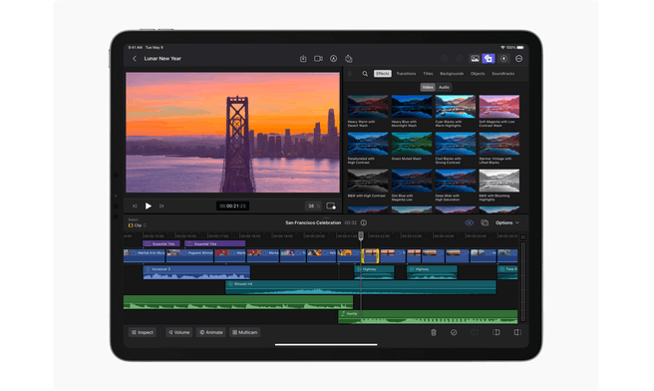The image size is (654, 391).
Task: Switch to the Objects tab
Action: 478,74
